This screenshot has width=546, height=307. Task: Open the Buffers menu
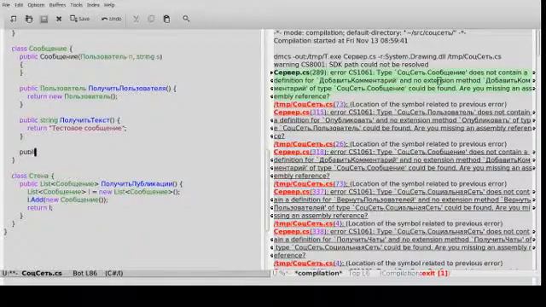point(57,5)
